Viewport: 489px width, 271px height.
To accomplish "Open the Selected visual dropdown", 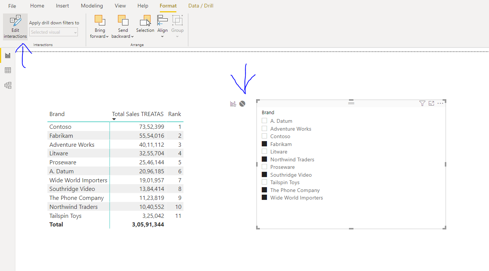I will pos(54,32).
